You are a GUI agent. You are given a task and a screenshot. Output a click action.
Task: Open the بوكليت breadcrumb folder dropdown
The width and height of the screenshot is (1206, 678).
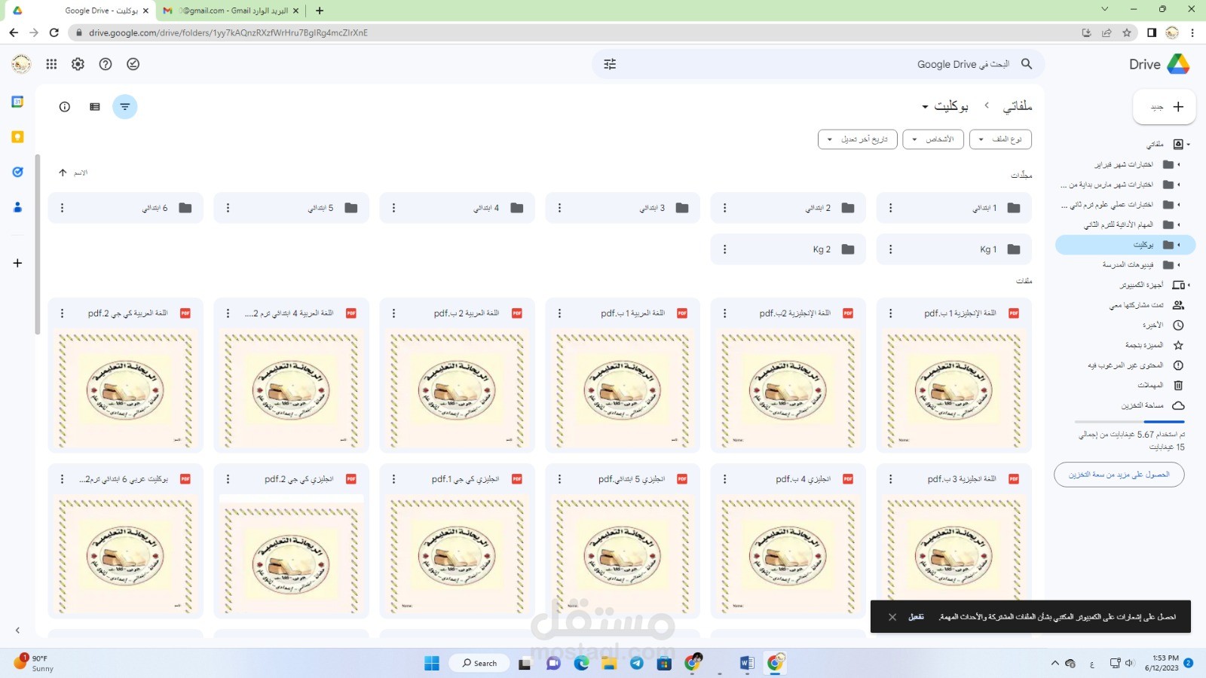pos(945,106)
